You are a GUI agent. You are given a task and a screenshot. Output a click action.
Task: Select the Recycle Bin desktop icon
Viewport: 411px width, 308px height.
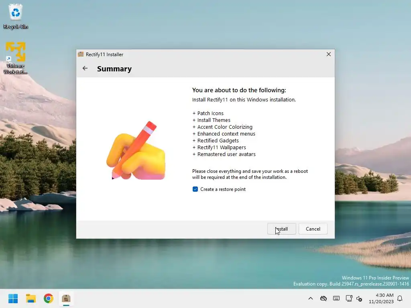tap(16, 16)
